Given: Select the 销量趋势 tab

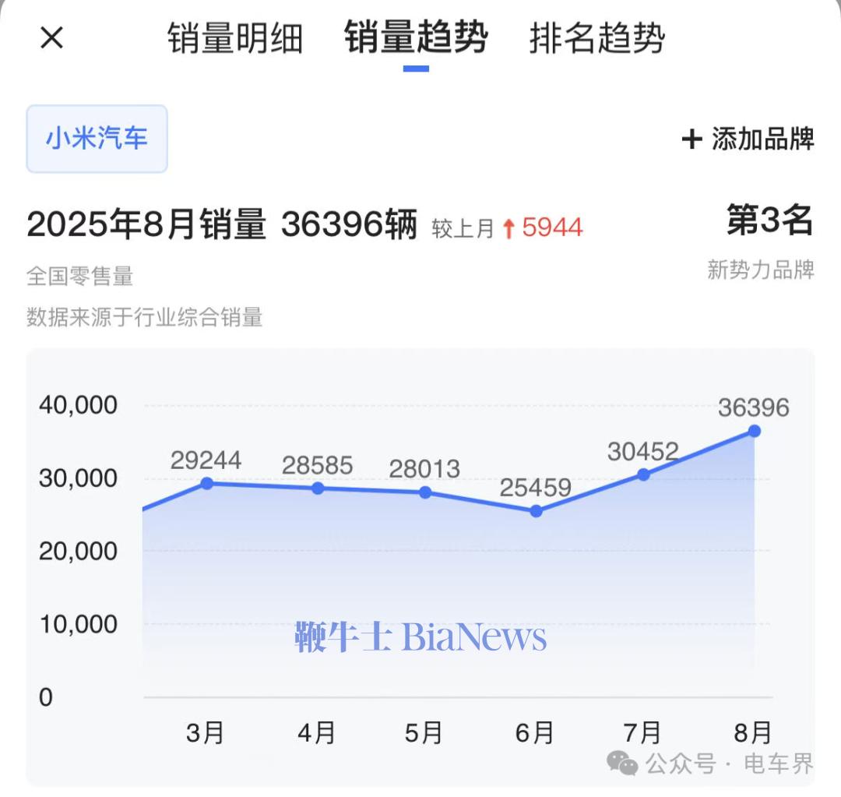Looking at the screenshot, I should [416, 38].
